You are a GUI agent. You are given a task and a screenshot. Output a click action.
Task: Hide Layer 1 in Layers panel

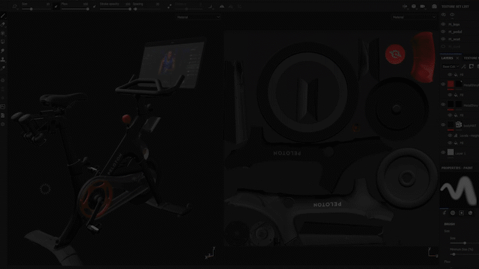click(x=443, y=152)
